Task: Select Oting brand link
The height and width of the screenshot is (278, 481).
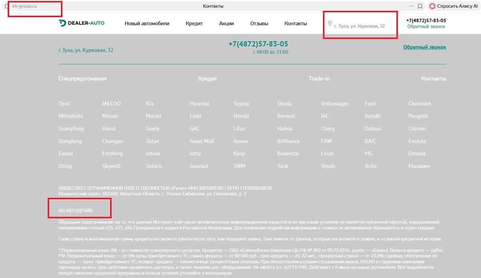Action: 65,166
